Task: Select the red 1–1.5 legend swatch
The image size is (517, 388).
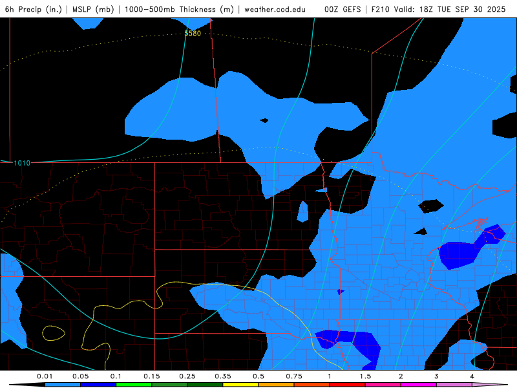Action: [348, 385]
